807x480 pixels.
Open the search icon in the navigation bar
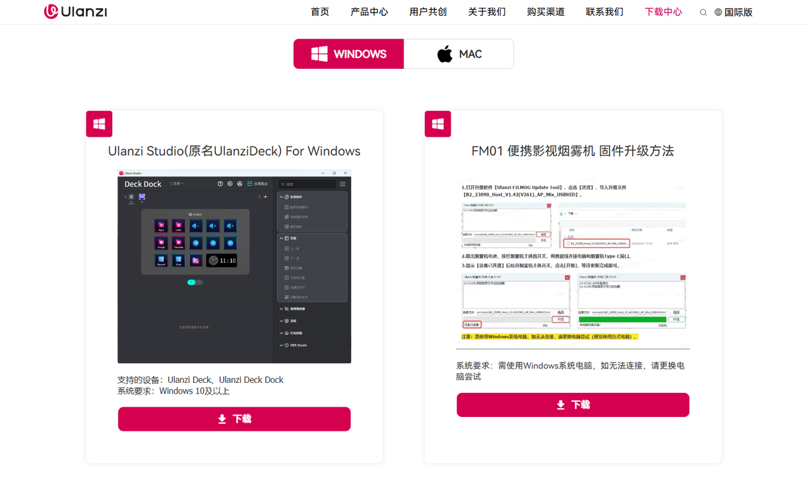coord(703,12)
